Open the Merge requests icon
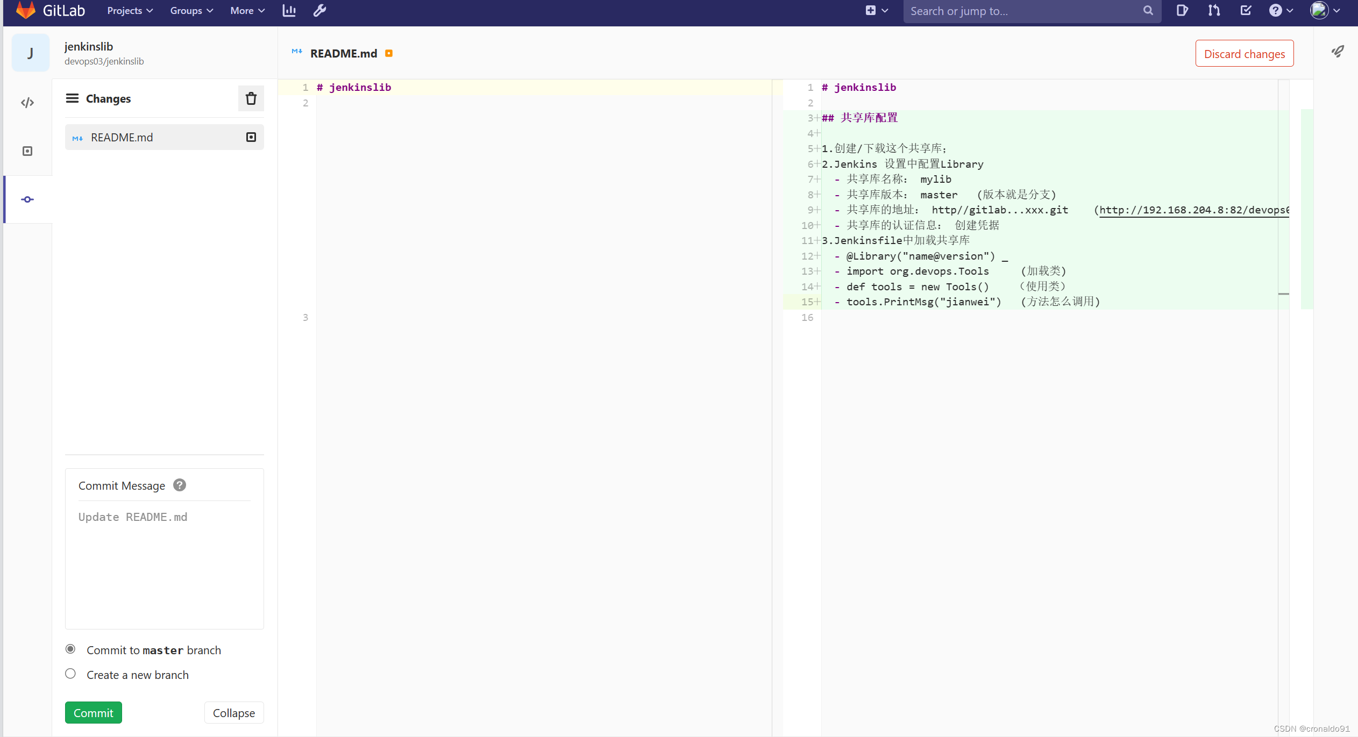This screenshot has width=1358, height=737. pos(1214,11)
